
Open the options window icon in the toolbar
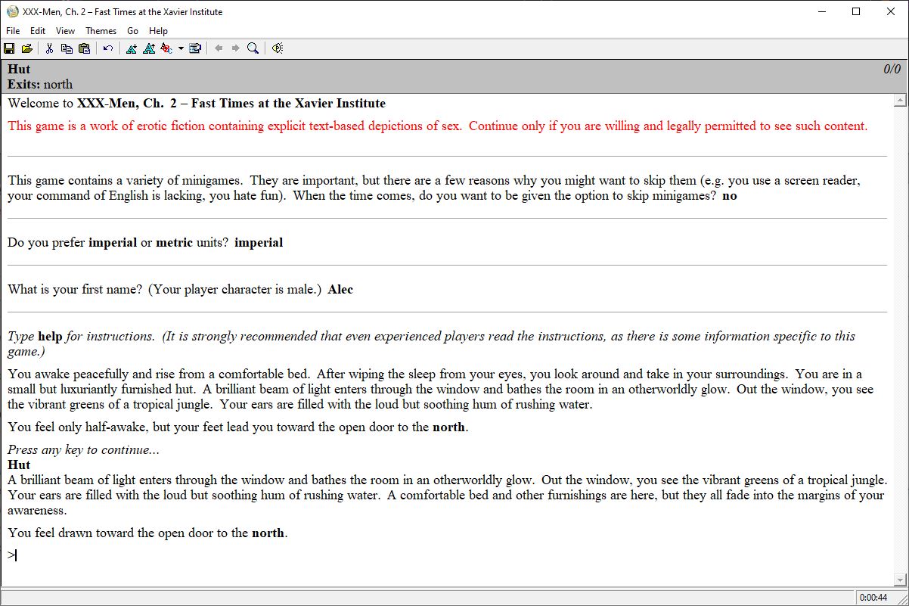click(195, 48)
